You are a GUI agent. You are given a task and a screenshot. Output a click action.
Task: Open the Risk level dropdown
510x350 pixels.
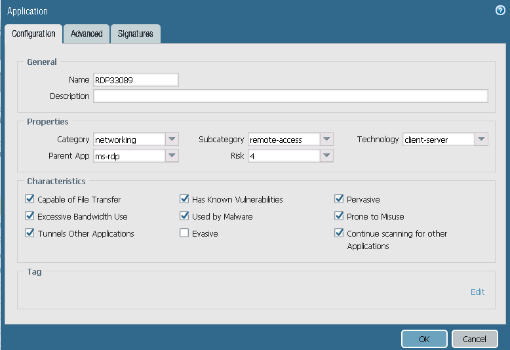[326, 156]
